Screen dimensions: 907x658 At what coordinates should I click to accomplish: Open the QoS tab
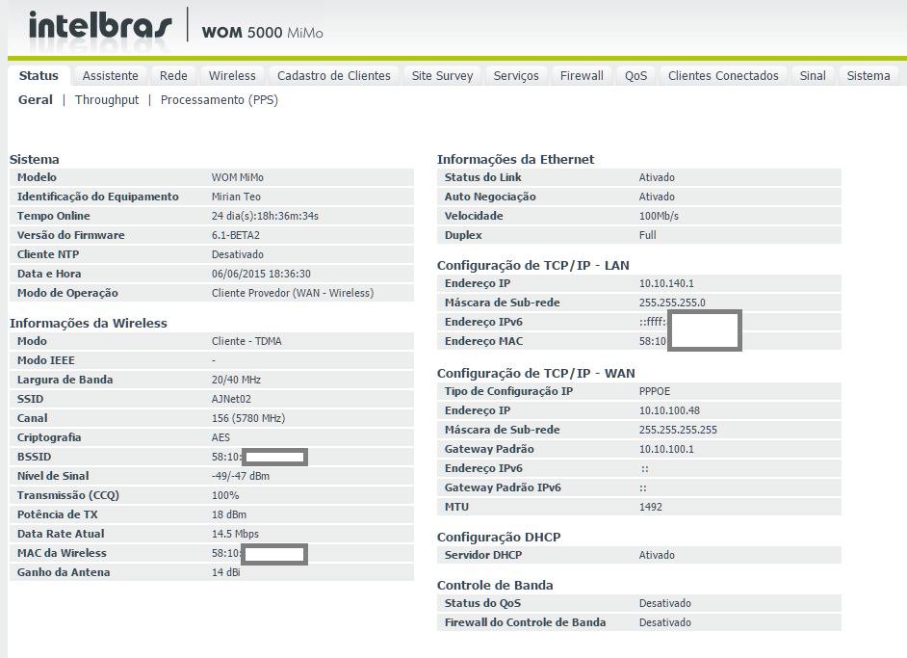[x=636, y=76]
